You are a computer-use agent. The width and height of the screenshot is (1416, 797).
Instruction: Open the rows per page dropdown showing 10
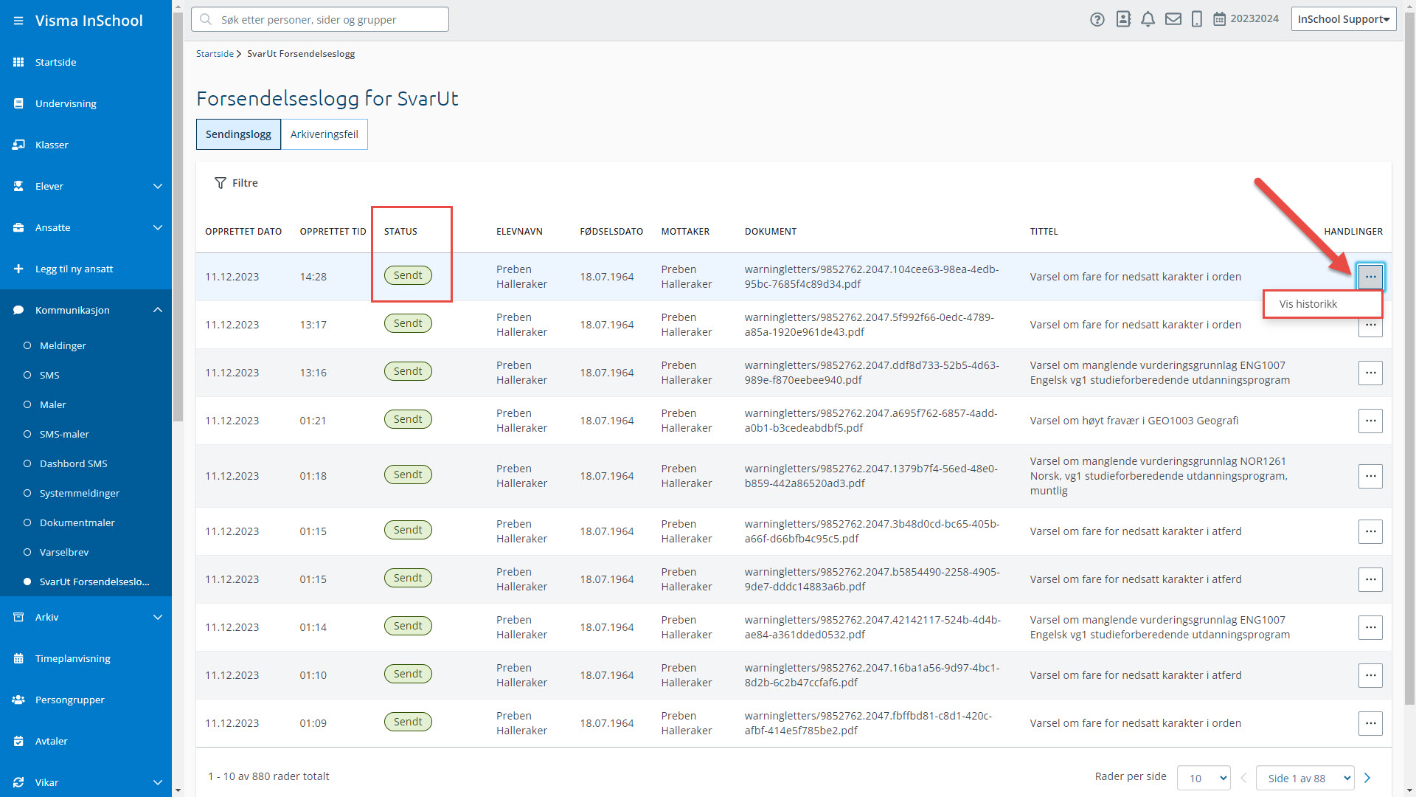tap(1204, 778)
